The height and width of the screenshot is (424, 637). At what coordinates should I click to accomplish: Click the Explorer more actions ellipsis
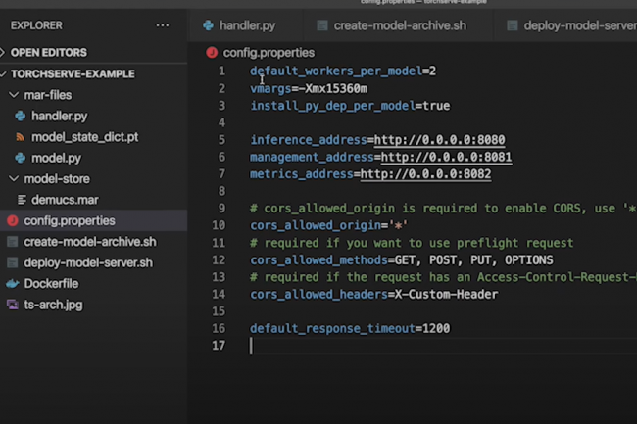pos(163,24)
